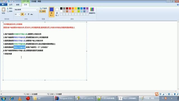
Task: Click the highlighted text in line 5
Action: pos(19,47)
